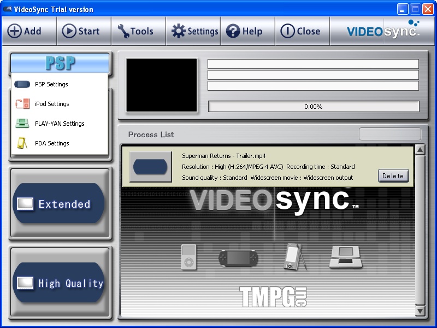Viewport: 437px width, 328px height.
Task: Click the iPod icon in settings menu
Action: click(22, 104)
